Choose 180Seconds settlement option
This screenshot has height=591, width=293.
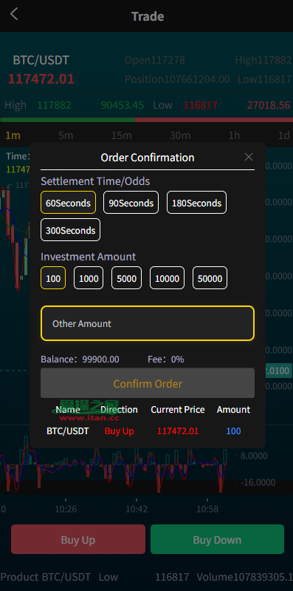coord(197,203)
